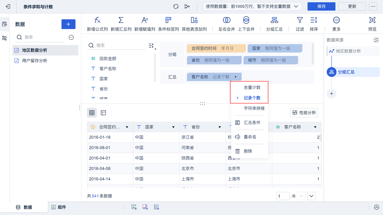Switch to grid table view icon
Viewport: 383px width, 215px height.
pyautogui.click(x=92, y=113)
